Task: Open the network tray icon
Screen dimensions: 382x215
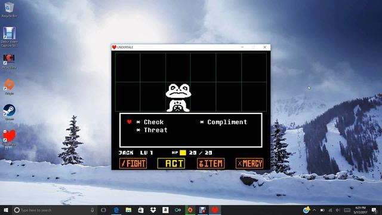Action: point(330,210)
